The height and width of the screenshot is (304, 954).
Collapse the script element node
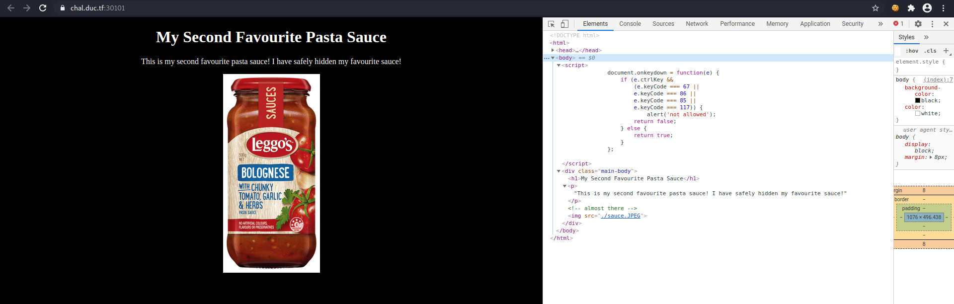coord(558,66)
